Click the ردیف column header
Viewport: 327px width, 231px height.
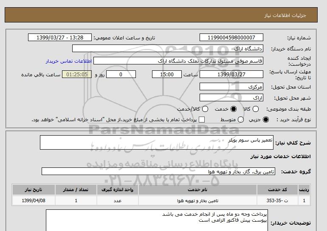[304, 189]
